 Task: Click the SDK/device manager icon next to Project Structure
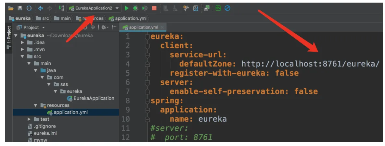(x=207, y=8)
